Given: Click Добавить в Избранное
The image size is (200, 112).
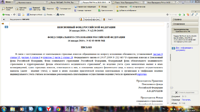Looking at the screenshot, I should (126, 10).
